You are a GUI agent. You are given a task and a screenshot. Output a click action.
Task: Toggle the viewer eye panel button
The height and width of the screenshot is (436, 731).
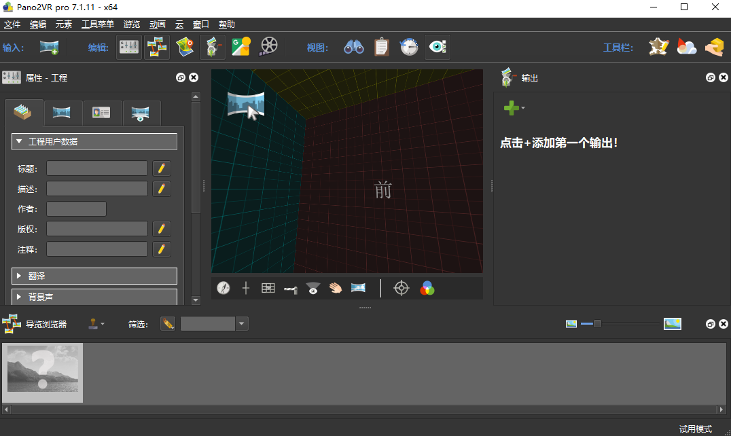coord(437,47)
